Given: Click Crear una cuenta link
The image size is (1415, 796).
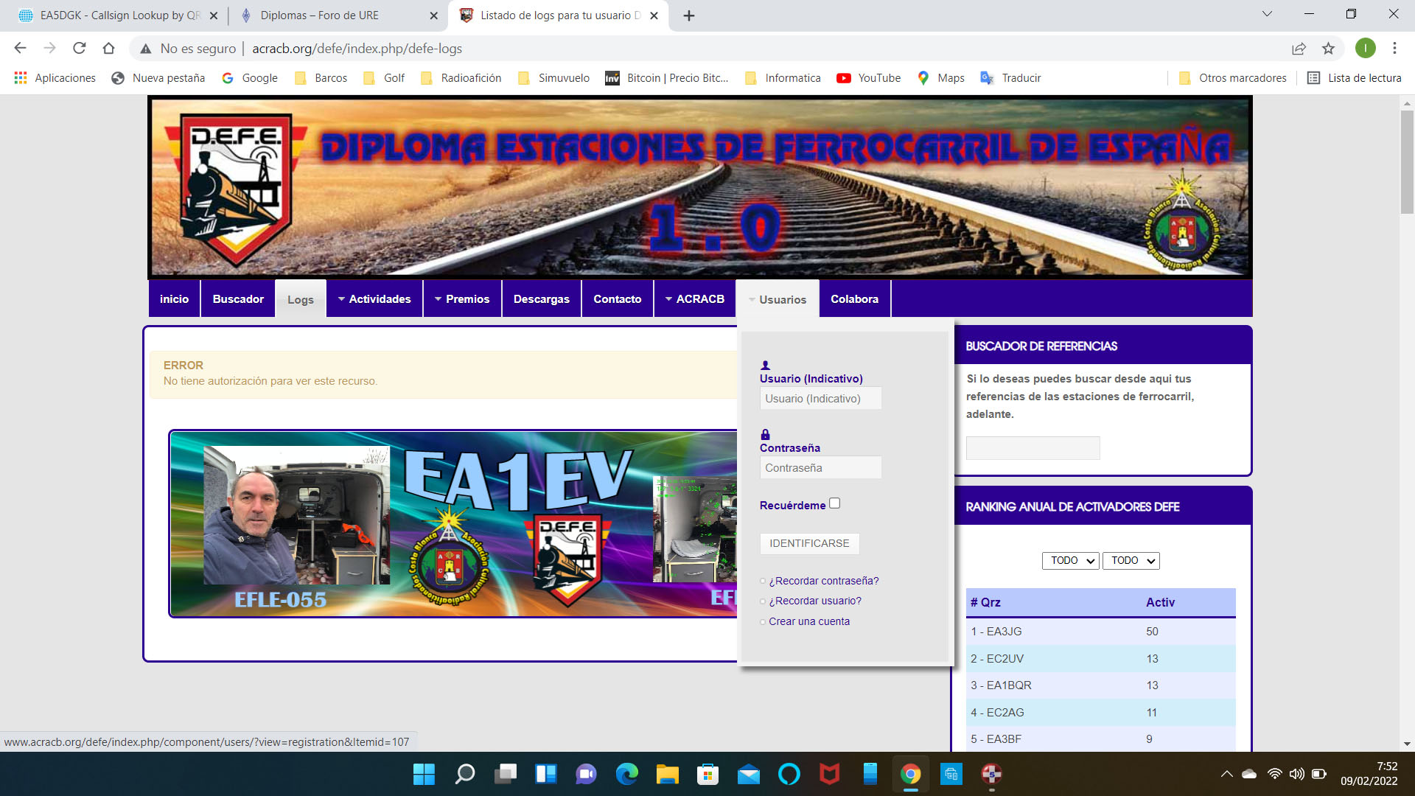Looking at the screenshot, I should pos(809,621).
